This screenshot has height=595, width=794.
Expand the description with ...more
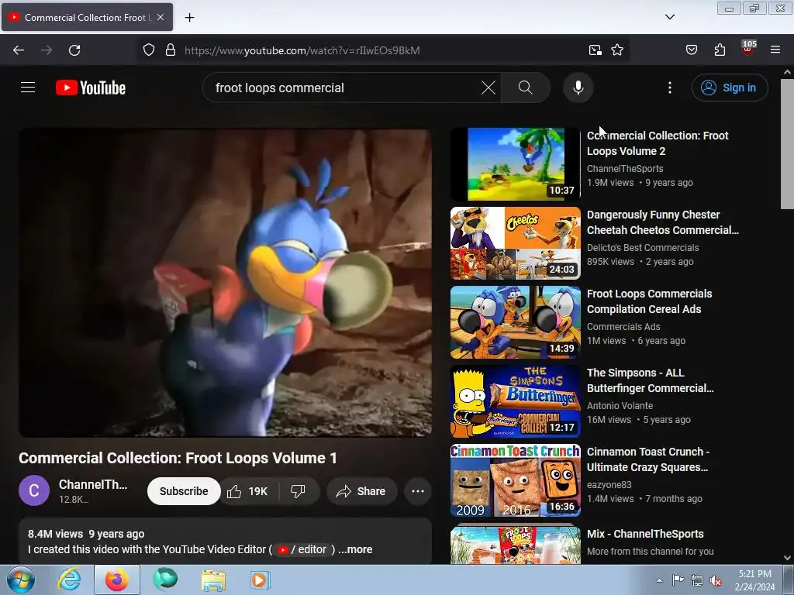click(355, 549)
